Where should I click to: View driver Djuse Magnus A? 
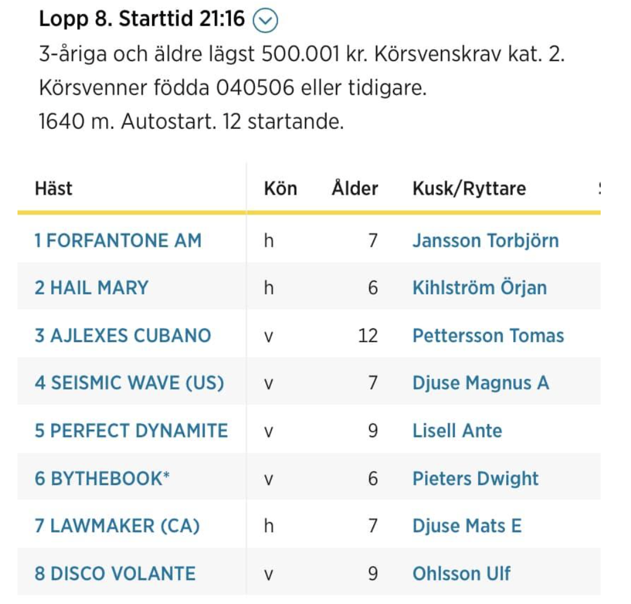(x=481, y=382)
